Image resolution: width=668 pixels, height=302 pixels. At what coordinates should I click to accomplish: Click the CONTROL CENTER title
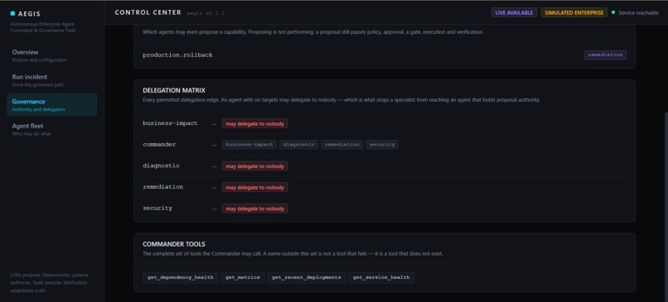[148, 12]
